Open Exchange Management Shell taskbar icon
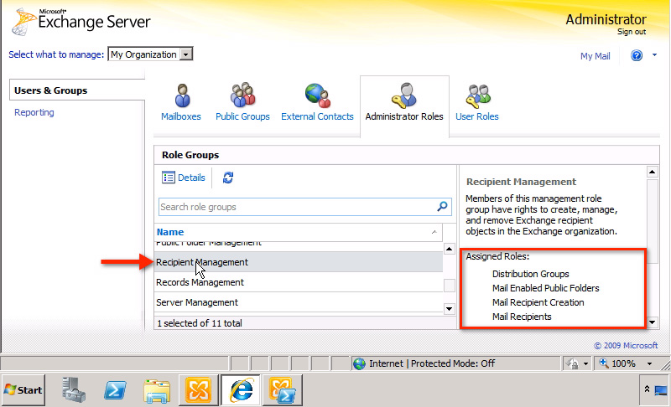The image size is (671, 407). tap(283, 390)
